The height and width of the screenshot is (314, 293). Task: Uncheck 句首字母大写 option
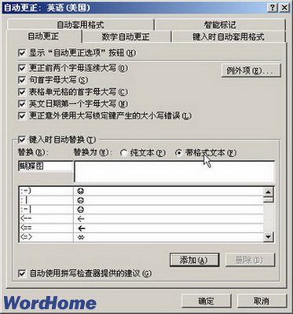22,80
